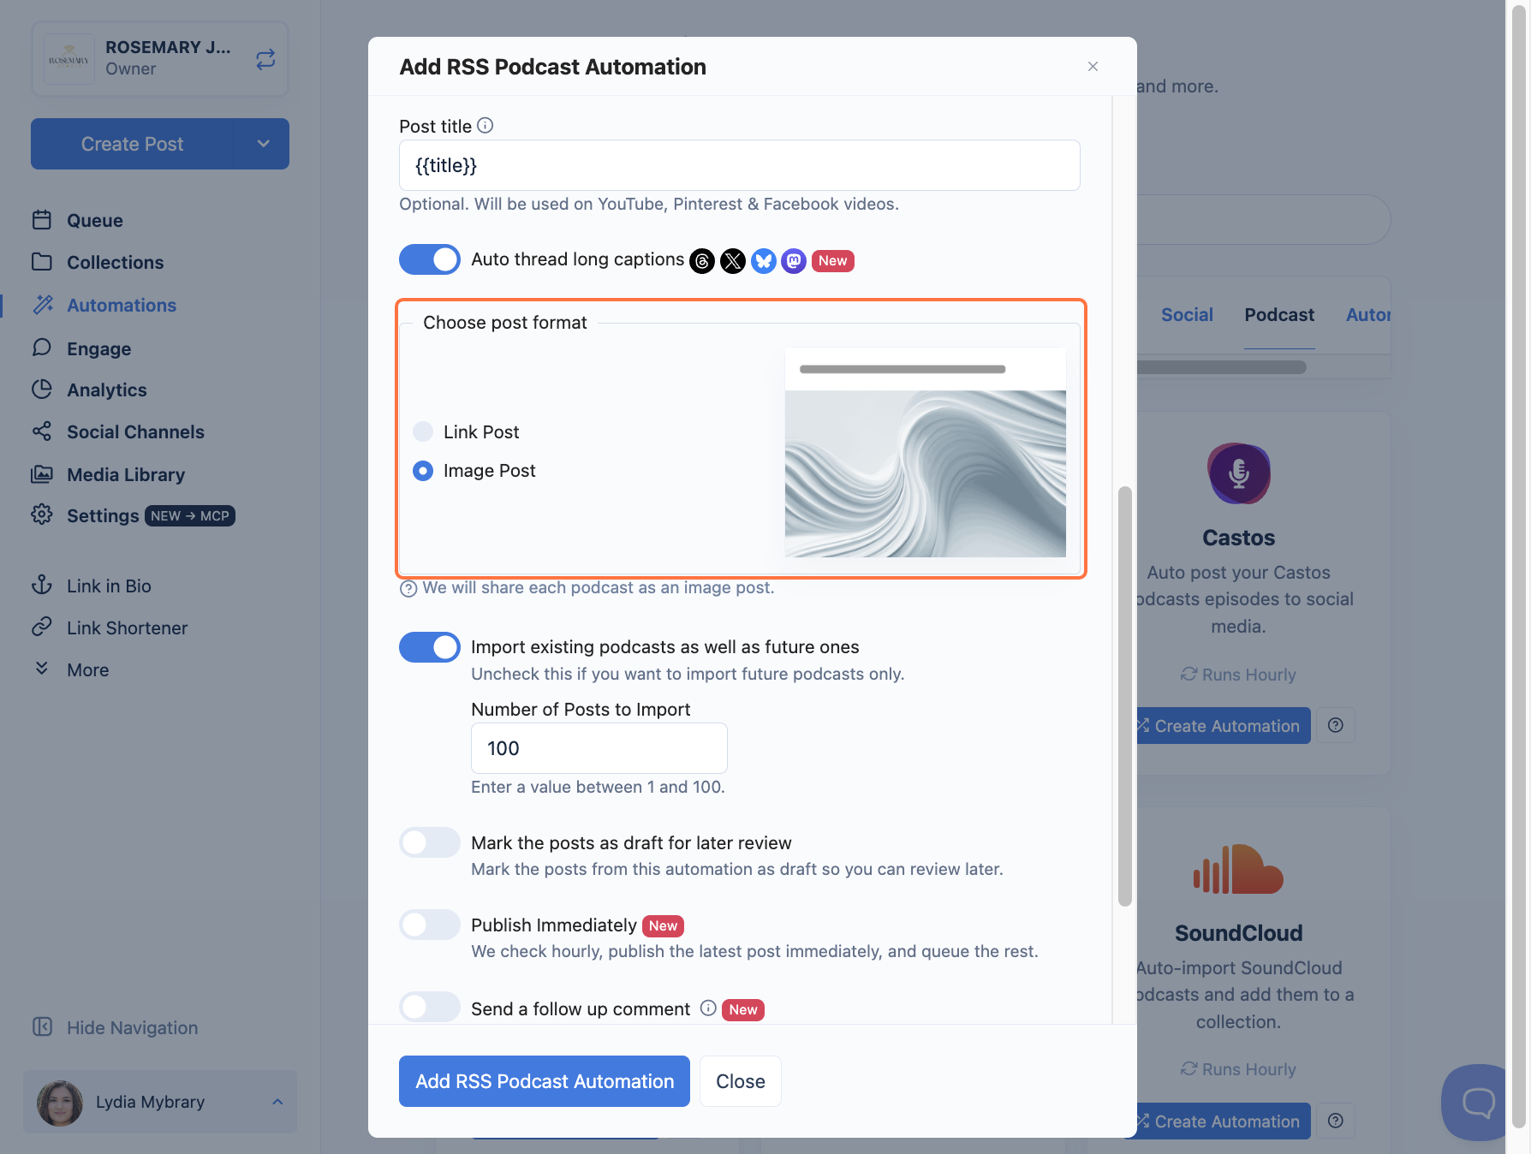Expand the More navigation section

pos(88,669)
